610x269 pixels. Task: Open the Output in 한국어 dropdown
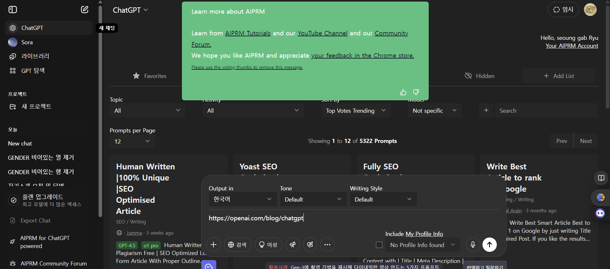click(243, 199)
